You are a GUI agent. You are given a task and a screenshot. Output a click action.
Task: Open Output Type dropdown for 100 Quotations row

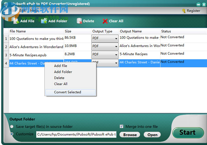tap(105, 39)
